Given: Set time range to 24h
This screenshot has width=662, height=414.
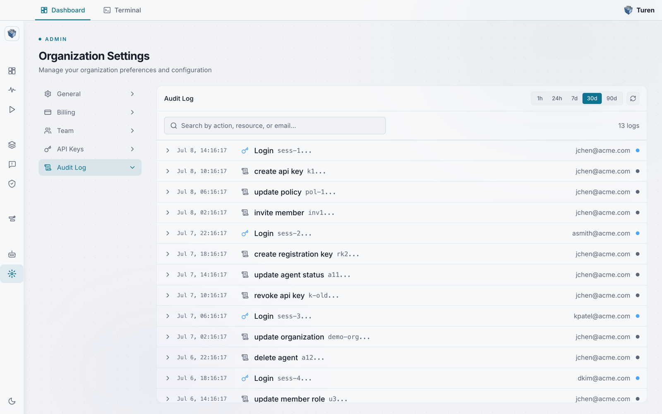Looking at the screenshot, I should click(x=557, y=99).
